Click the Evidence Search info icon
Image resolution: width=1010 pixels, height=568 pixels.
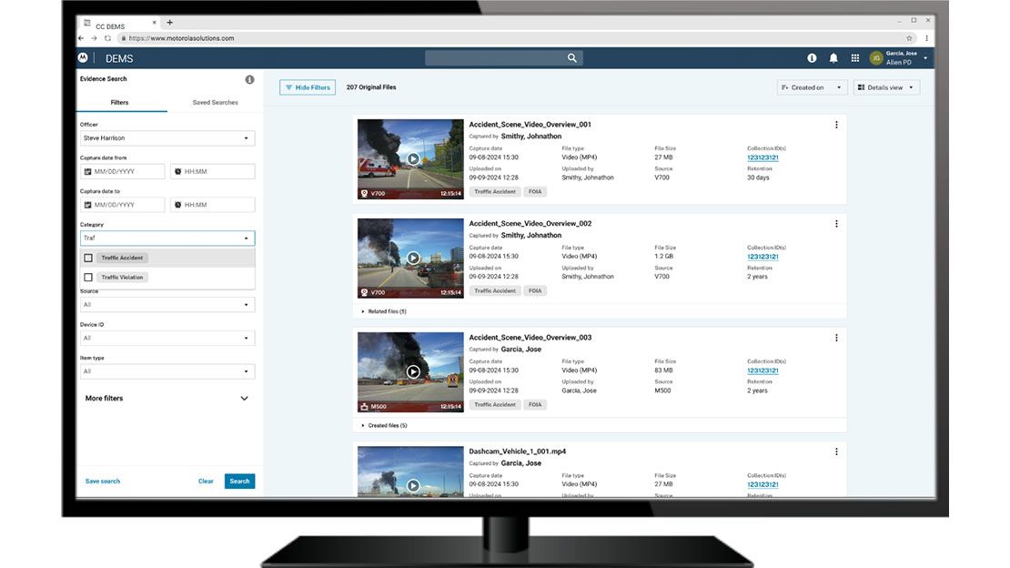click(249, 80)
